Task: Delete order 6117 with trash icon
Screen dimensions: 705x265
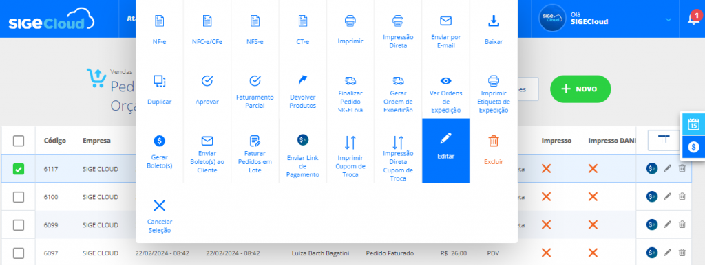Action: 682,168
